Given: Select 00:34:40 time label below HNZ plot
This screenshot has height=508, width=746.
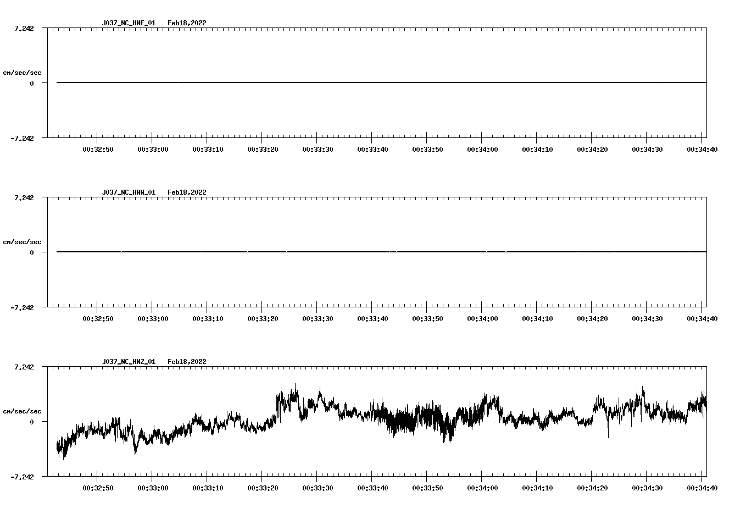Looking at the screenshot, I should click(x=702, y=488).
